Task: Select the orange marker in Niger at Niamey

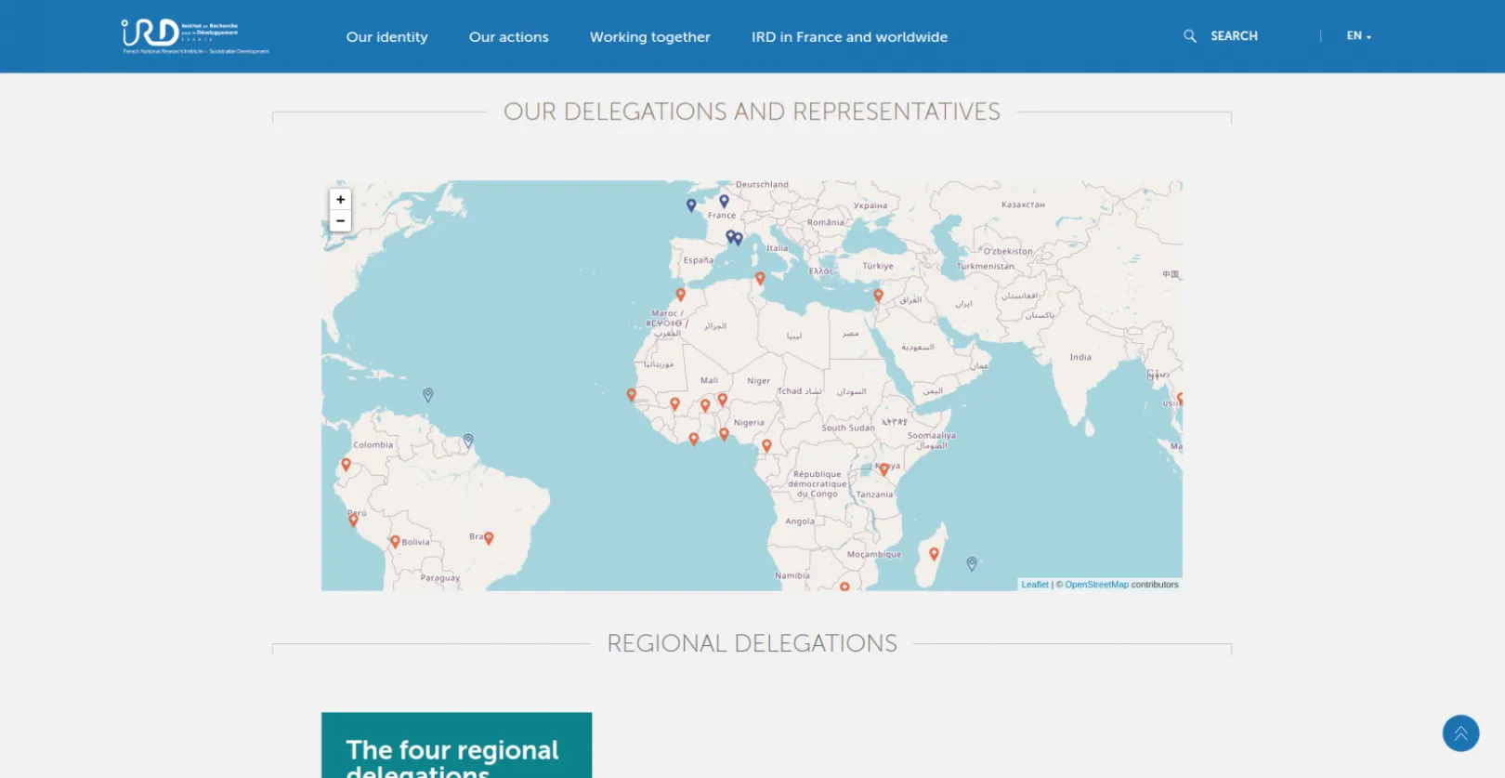Action: pyautogui.click(x=722, y=400)
